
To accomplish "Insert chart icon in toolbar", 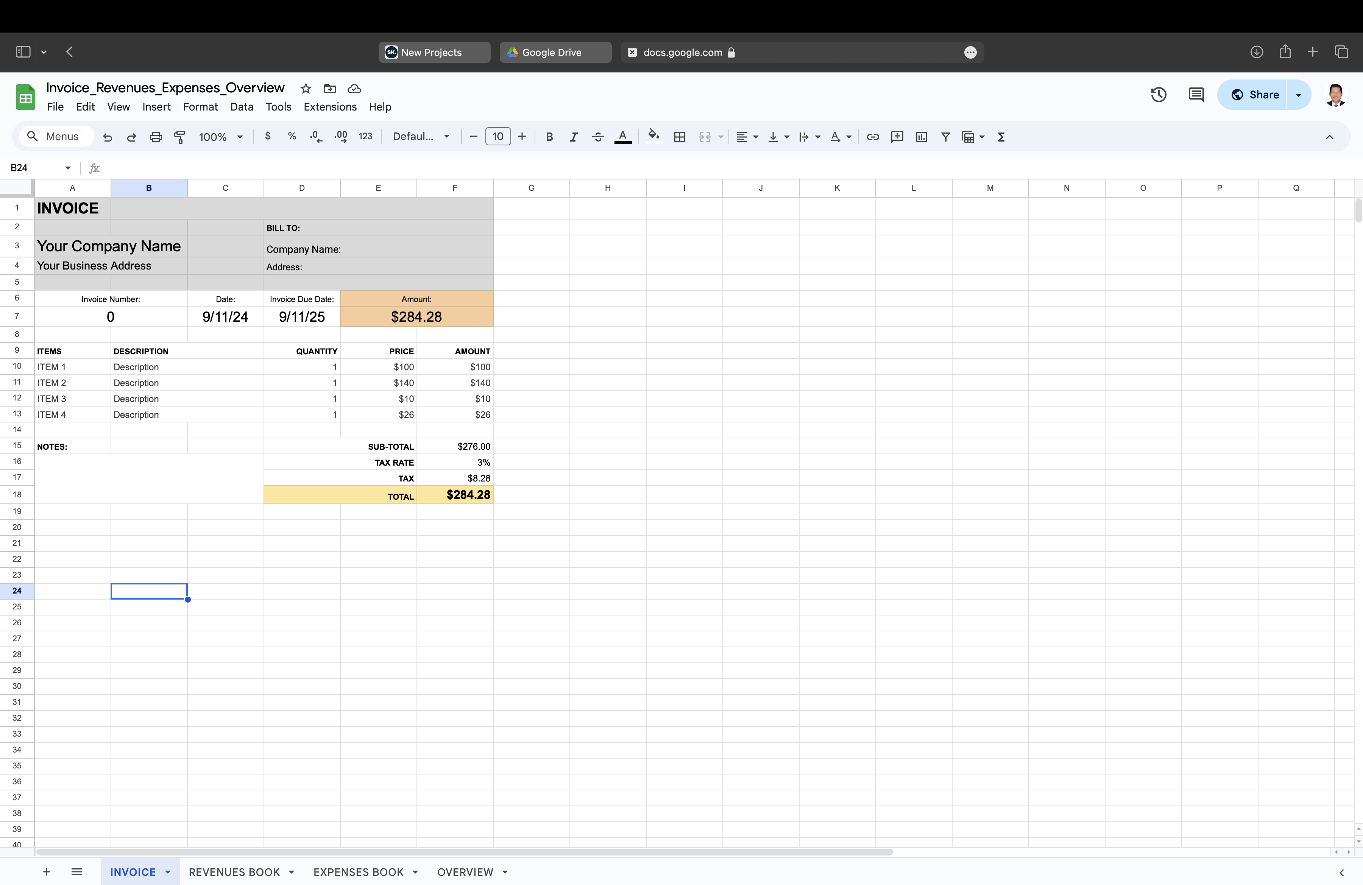I will 922,137.
